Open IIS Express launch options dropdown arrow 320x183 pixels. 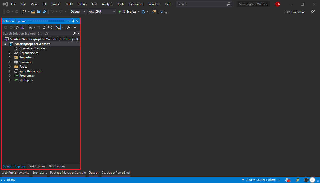[x=139, y=12]
